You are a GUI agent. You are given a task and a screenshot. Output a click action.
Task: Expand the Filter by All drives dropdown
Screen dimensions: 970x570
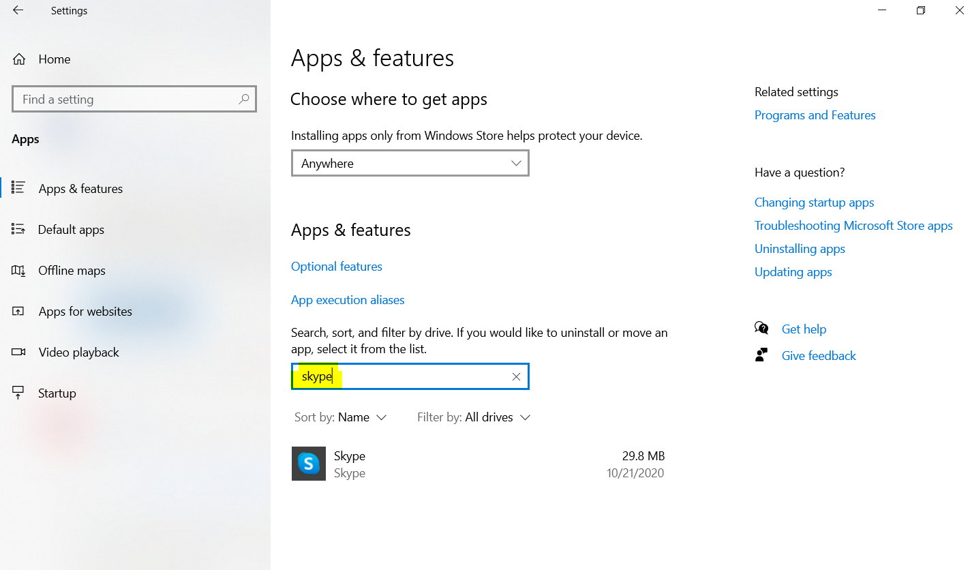click(x=473, y=417)
